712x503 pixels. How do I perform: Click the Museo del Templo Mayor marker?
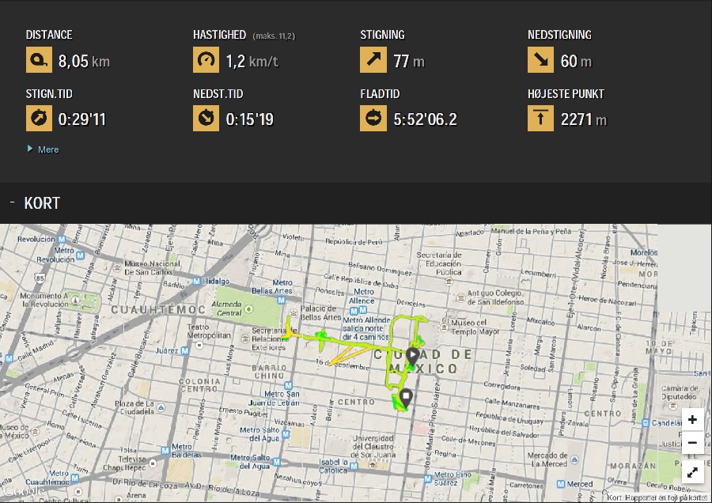tap(444, 327)
